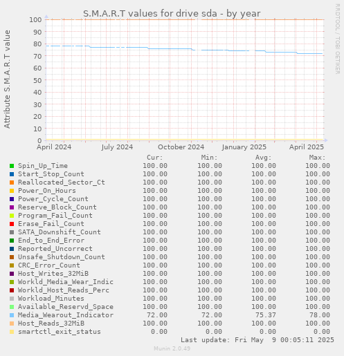Click the Munin 2.0.49 footer text
This screenshot has height=356, width=344.
pos(172,348)
